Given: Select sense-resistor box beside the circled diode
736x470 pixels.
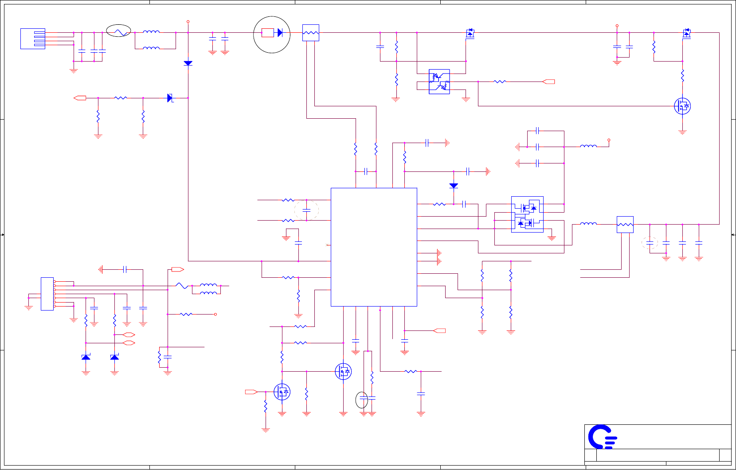Looking at the screenshot, I should pos(310,33).
